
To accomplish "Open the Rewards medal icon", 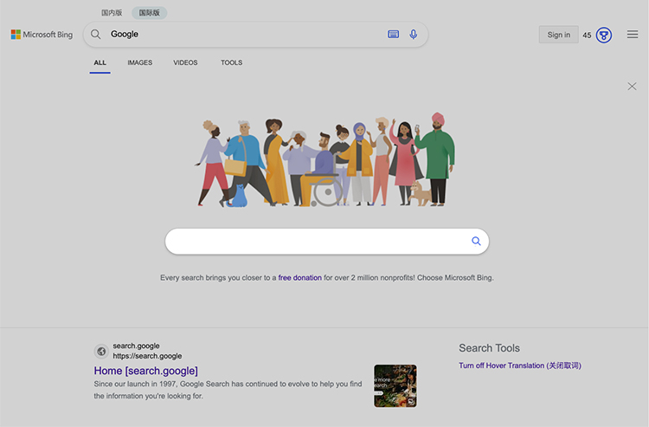I will click(604, 36).
